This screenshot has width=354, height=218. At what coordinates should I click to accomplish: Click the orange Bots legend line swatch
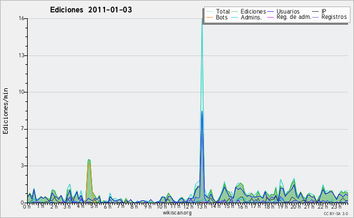[x=209, y=17]
